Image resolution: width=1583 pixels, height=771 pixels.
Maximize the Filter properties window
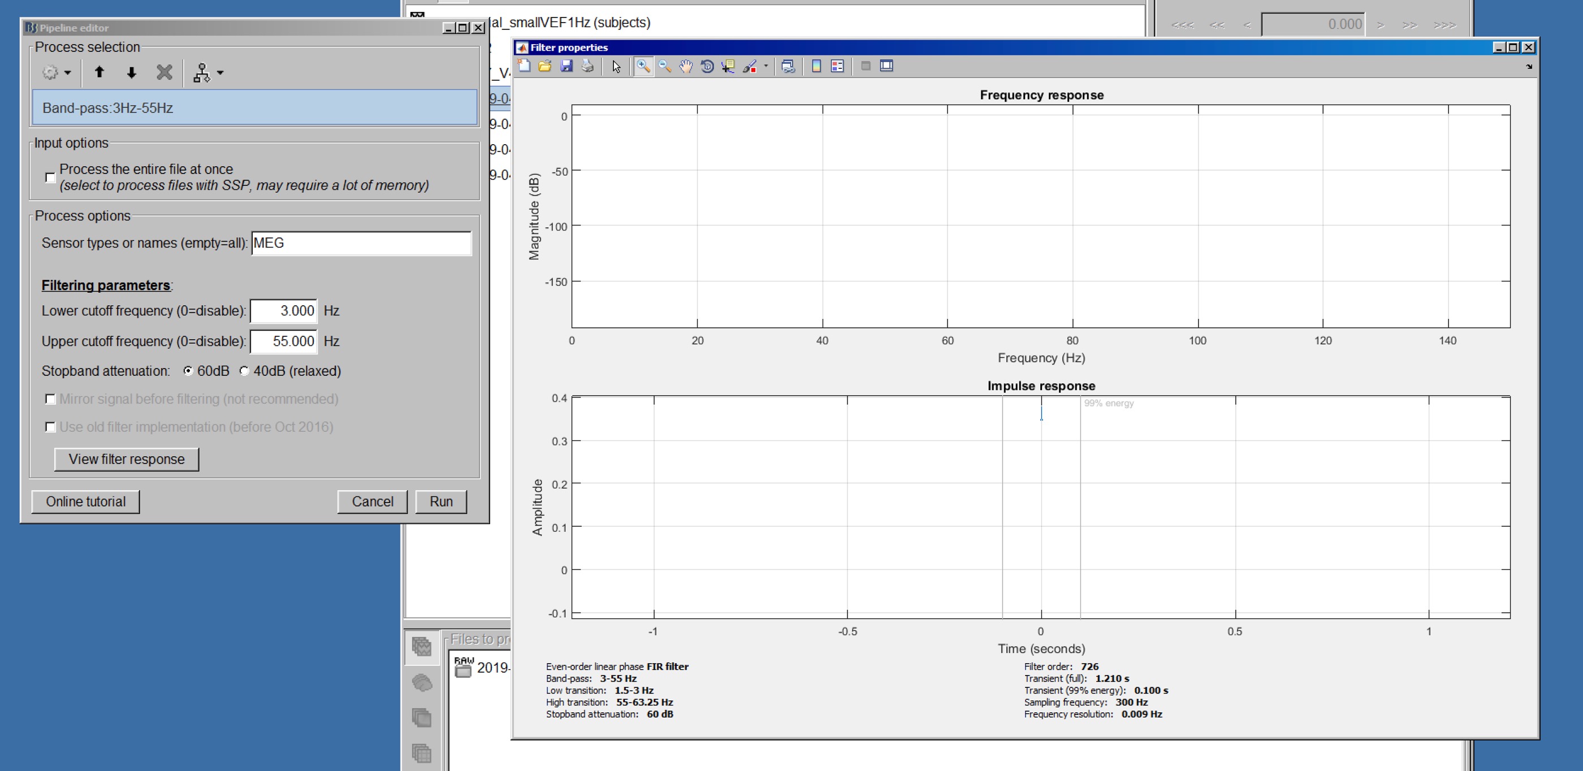[1513, 47]
